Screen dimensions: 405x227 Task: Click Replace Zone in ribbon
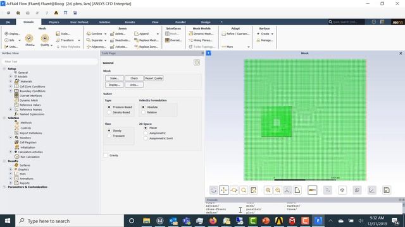pyautogui.click(x=146, y=47)
